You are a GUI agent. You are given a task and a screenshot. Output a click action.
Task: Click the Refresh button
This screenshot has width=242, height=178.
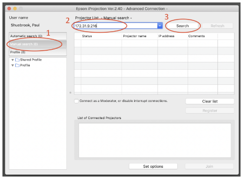point(218,26)
